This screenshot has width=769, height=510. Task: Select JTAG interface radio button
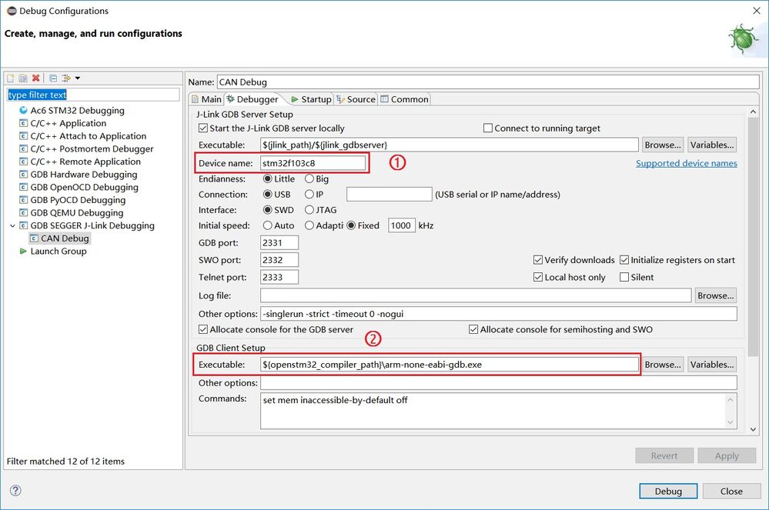click(x=309, y=210)
